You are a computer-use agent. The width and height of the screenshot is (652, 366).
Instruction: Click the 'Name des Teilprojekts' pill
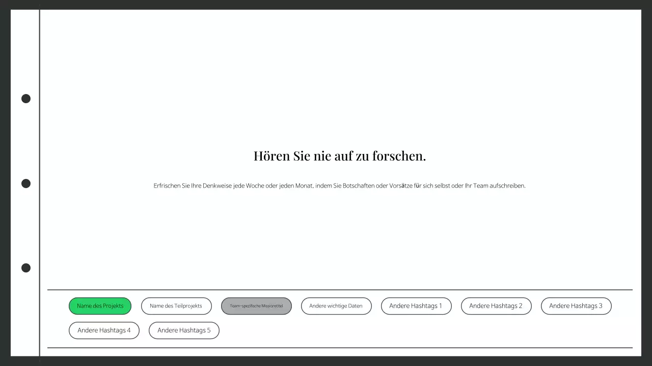click(x=176, y=306)
